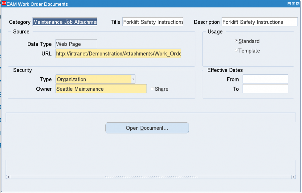Image resolution: width=302 pixels, height=193 pixels.
Task: Click the Effective Dates To field
Action: click(265, 89)
